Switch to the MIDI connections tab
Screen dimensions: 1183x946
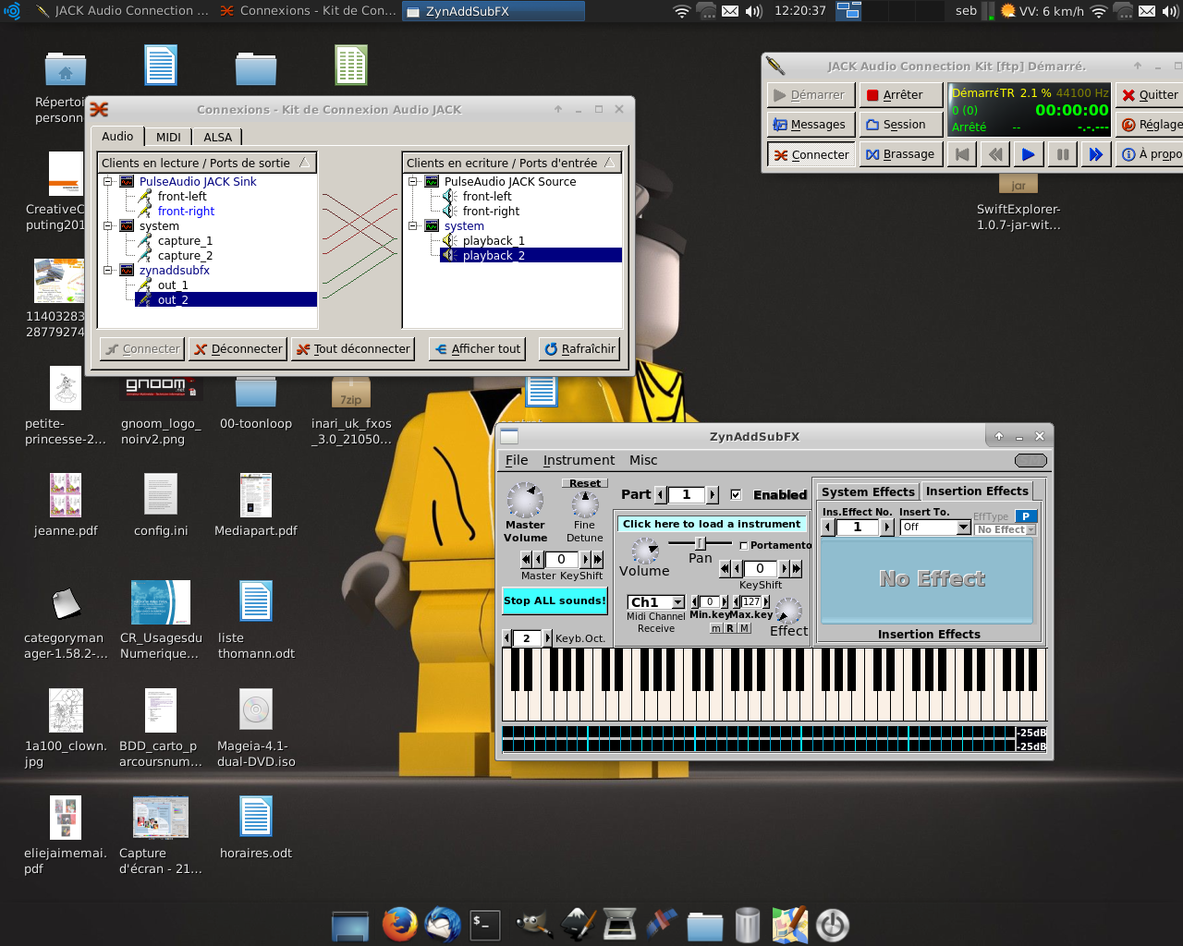coord(168,137)
